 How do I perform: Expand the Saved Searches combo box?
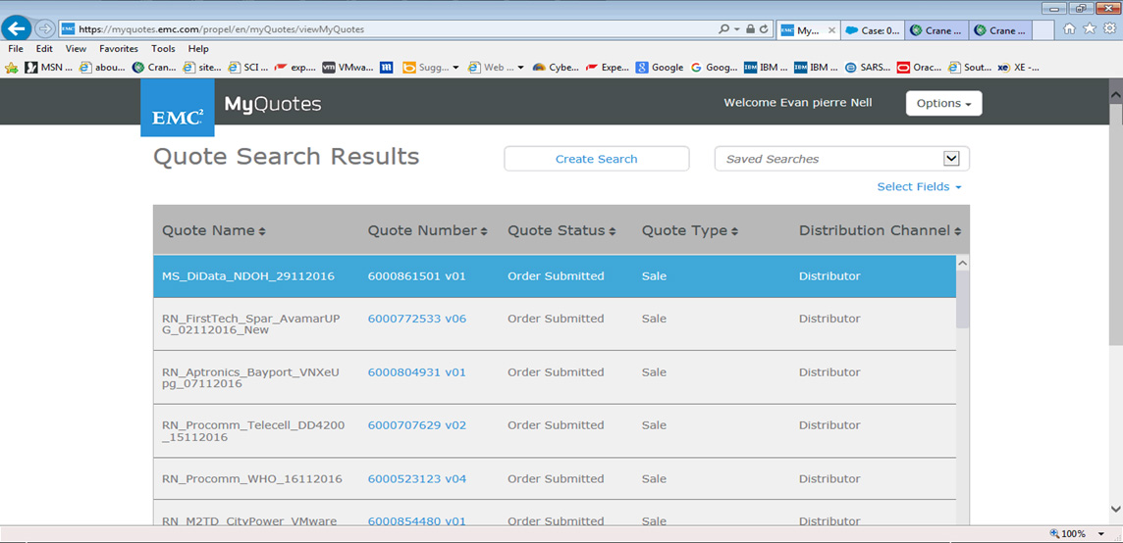tap(951, 159)
